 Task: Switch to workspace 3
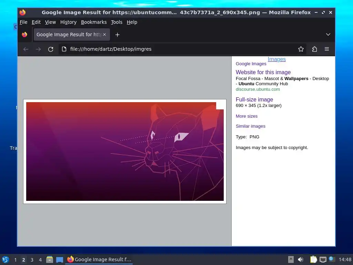[x=32, y=260]
